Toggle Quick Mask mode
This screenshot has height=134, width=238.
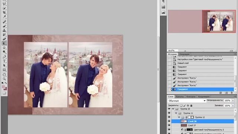[4, 93]
